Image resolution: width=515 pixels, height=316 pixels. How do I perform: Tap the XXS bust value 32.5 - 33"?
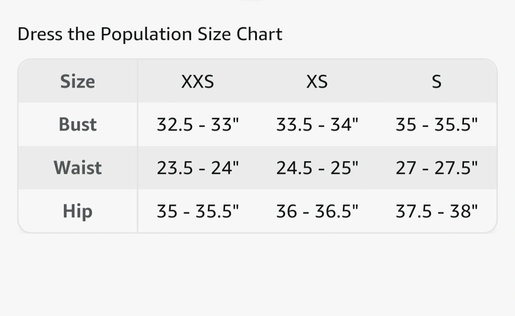197,125
